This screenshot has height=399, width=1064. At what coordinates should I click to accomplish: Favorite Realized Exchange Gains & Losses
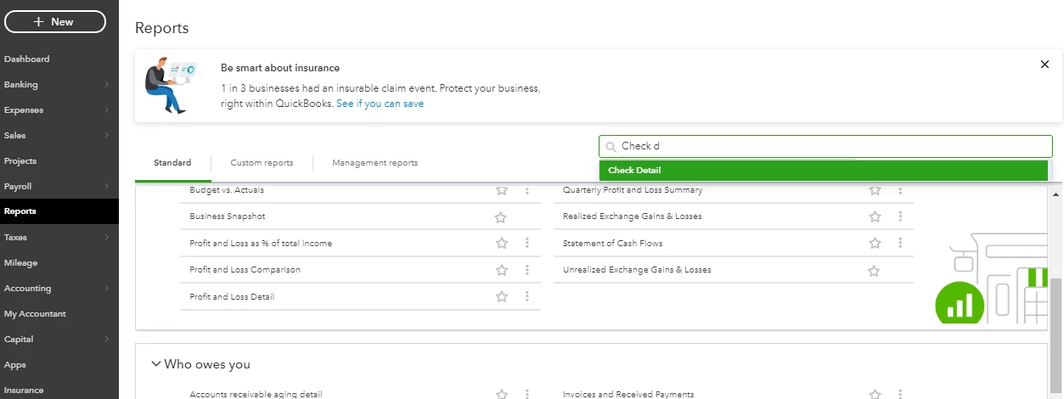[875, 217]
